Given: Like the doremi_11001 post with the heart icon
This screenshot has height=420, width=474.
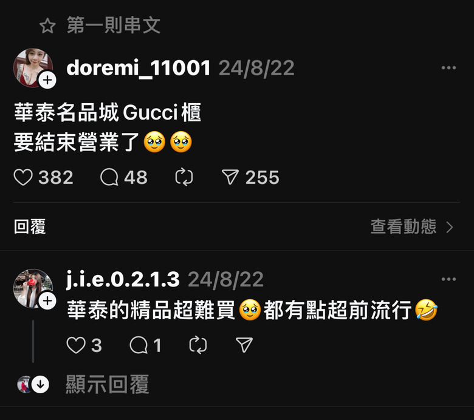Looking at the screenshot, I should (23, 177).
